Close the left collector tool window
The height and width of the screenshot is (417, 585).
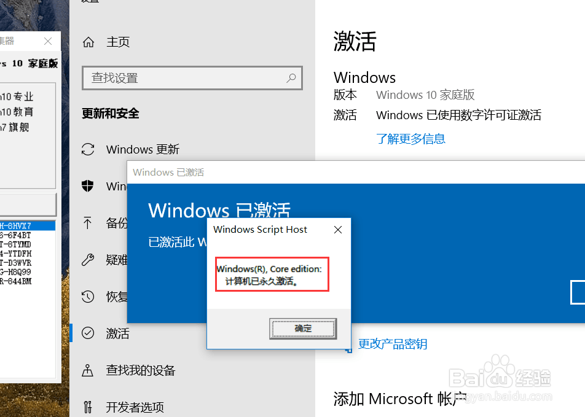48,41
